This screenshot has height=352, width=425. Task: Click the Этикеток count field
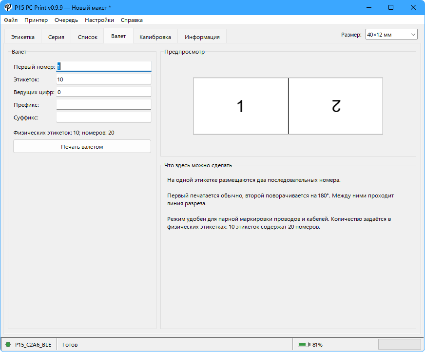(x=103, y=79)
